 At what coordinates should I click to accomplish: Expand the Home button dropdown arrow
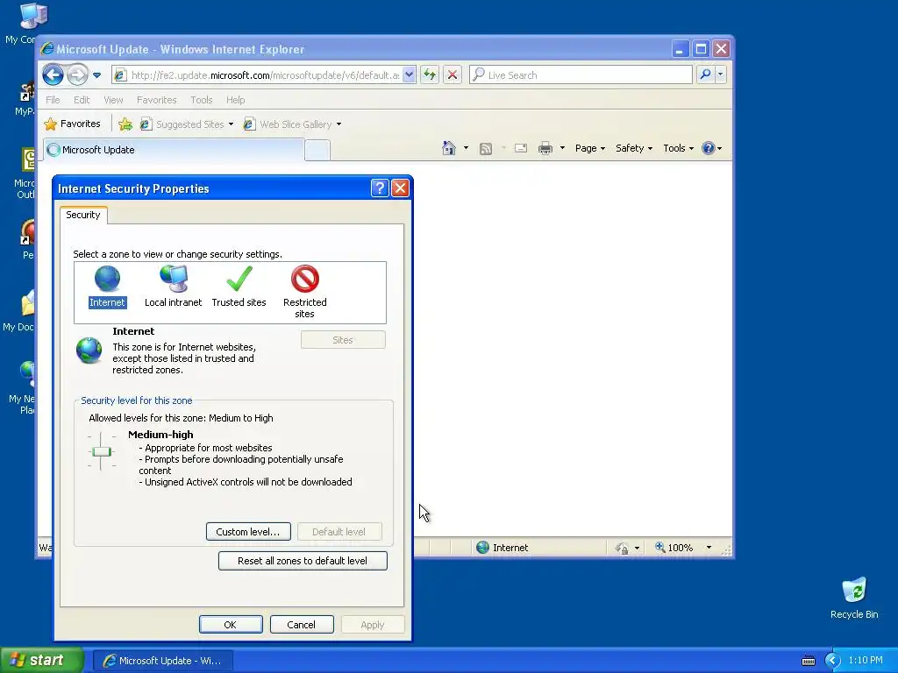coord(466,148)
